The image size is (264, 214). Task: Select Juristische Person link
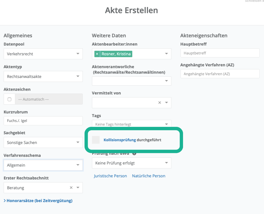click(x=110, y=176)
